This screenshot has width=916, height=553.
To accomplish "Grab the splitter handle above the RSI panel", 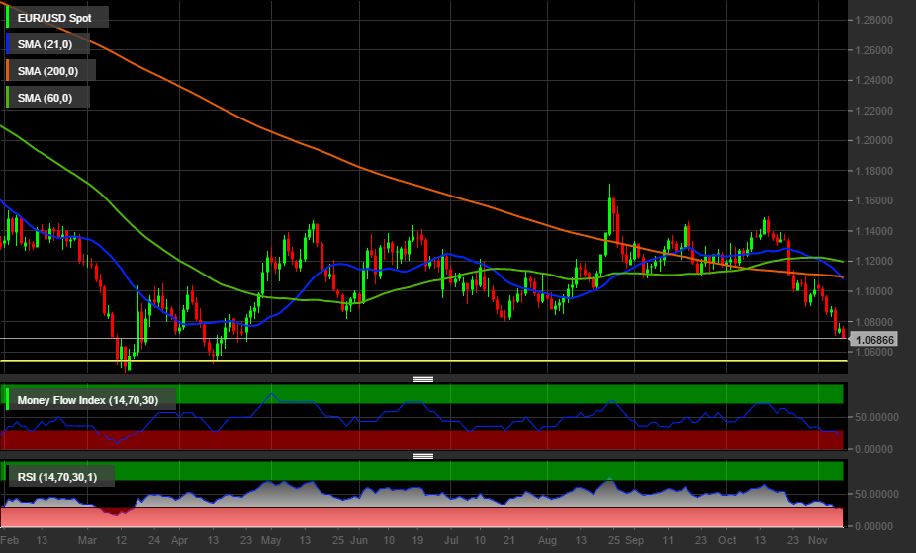I will [x=423, y=456].
